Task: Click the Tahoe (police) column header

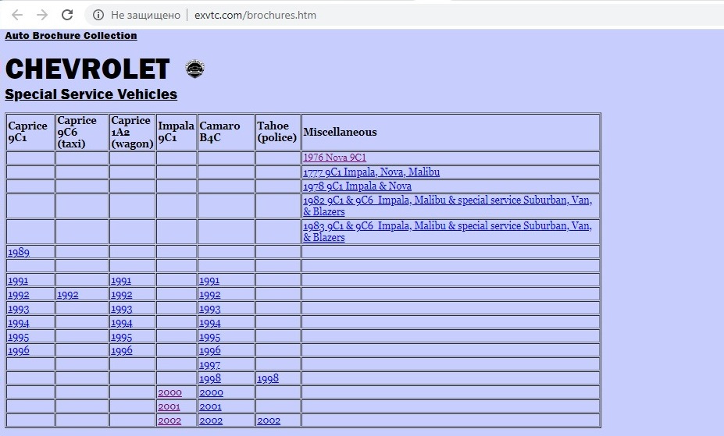Action: [x=277, y=132]
